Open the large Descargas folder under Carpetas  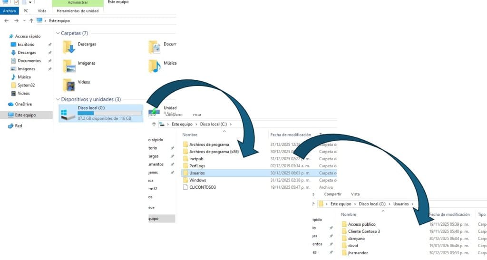70,47
